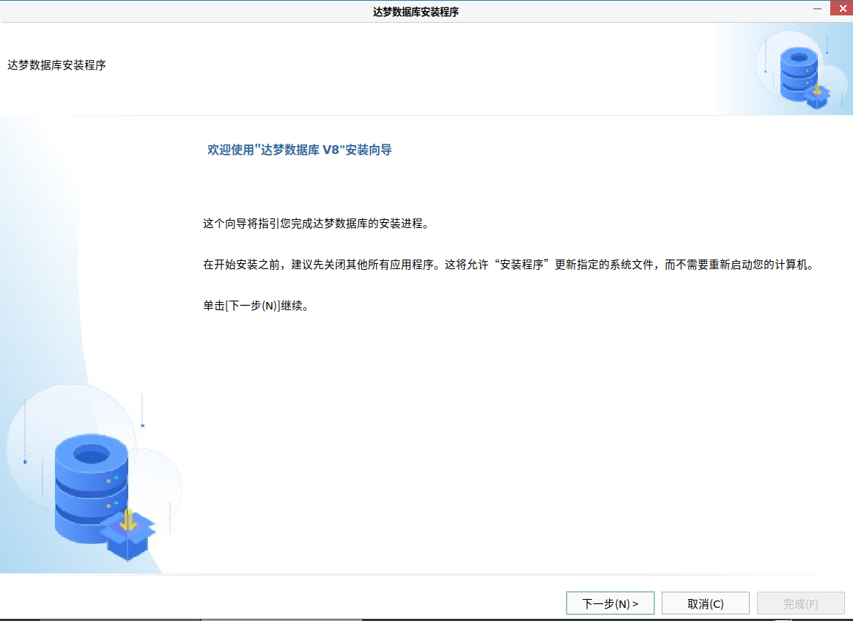This screenshot has height=621, width=853.
Task: Click the text 这个向导将指引您完成达梦数据库的安装进程。
Action: [318, 223]
